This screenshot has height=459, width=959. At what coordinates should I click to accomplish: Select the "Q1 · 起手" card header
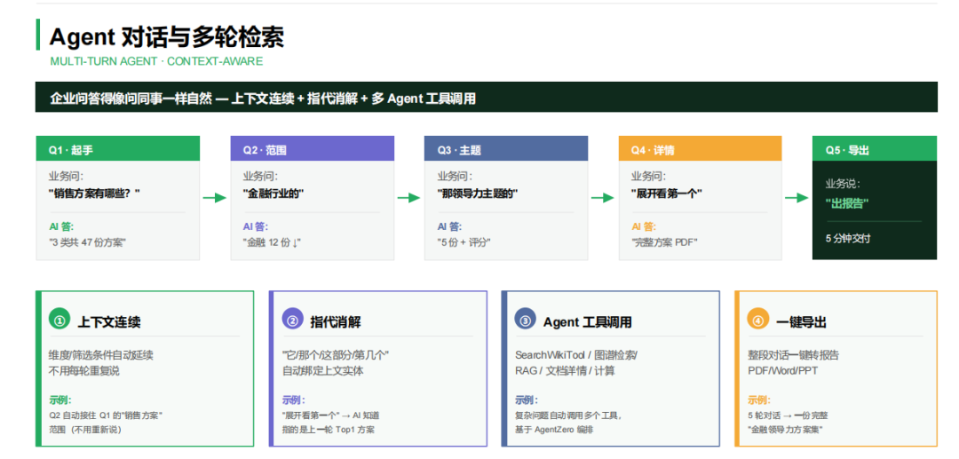click(118, 148)
